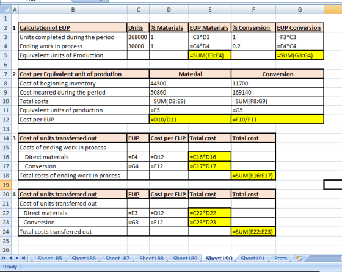Select column E header
The image size is (342, 272).
pos(210,10)
